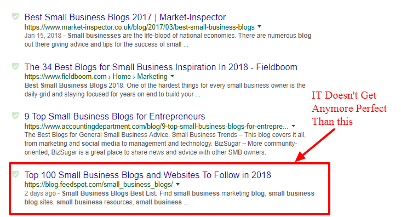Viewport: 401px width, 217px height.
Task: Open dropdown arrow after fieldboom.com Marketing breadcrumb
Action: 173,76
